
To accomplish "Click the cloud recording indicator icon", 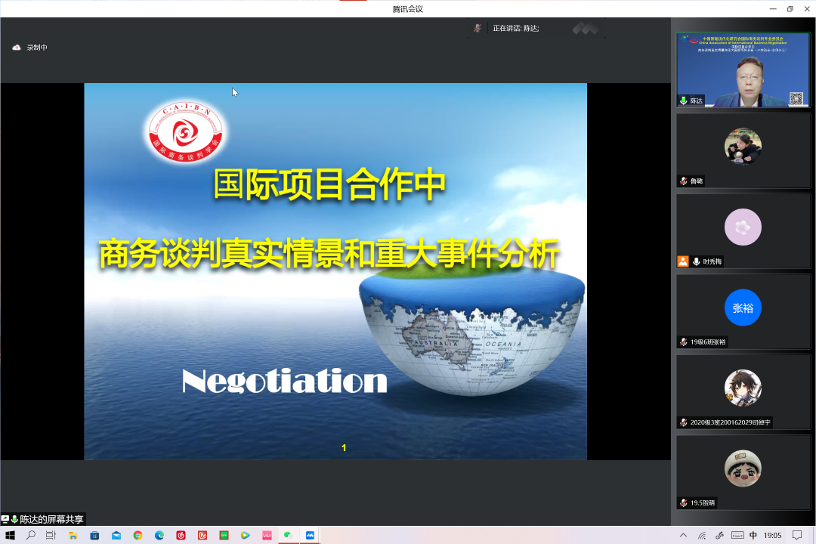I will [17, 48].
